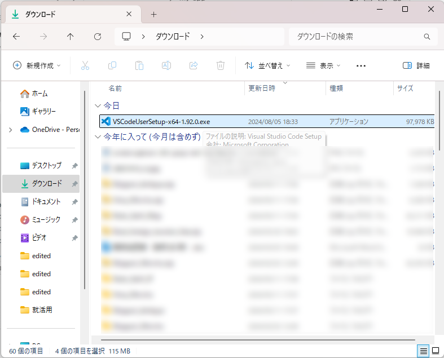Click chevron after ダウンロード in address bar

[x=202, y=37]
